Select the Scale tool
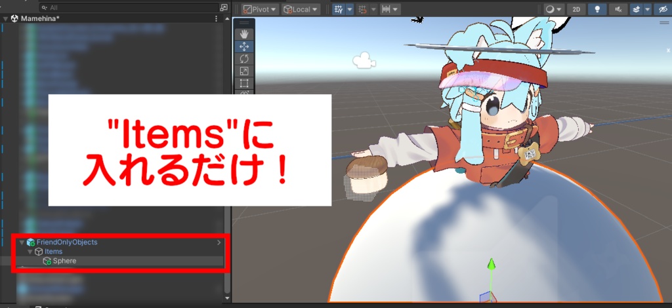The image size is (672, 308). (x=244, y=71)
